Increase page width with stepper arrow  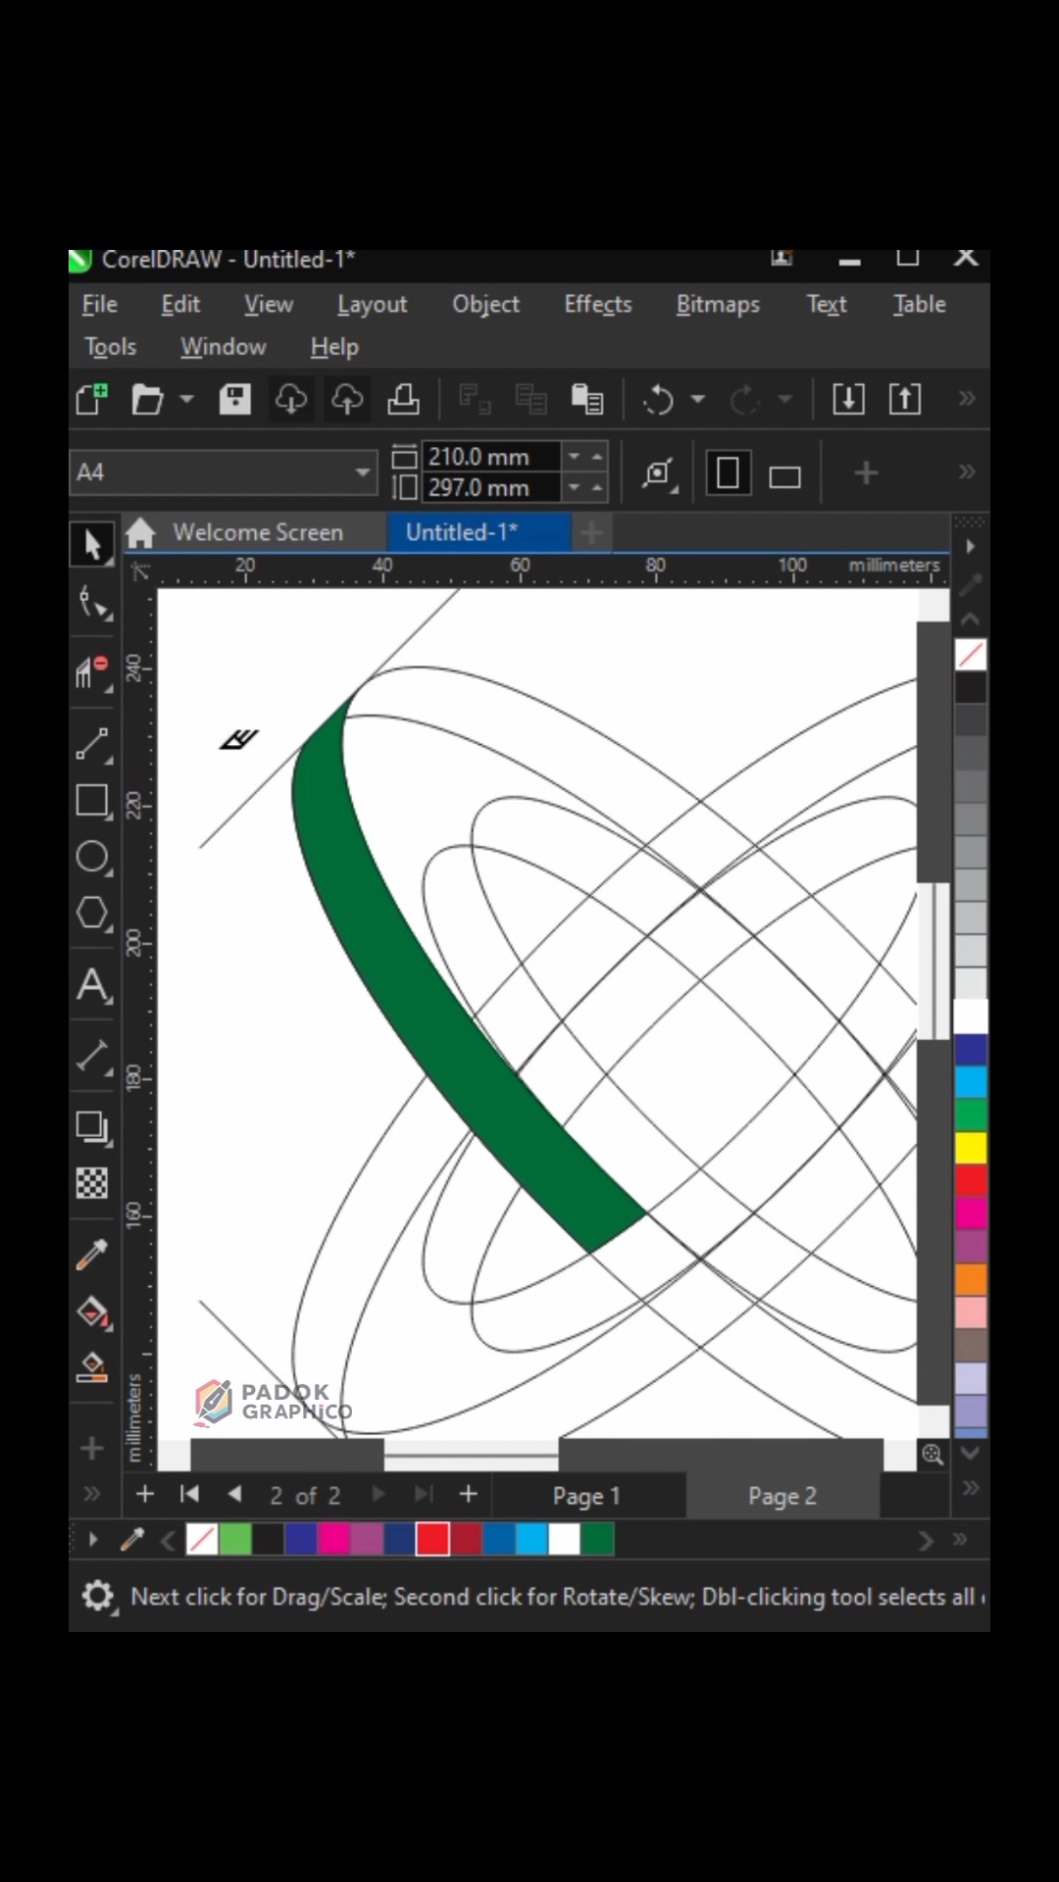[x=596, y=457]
